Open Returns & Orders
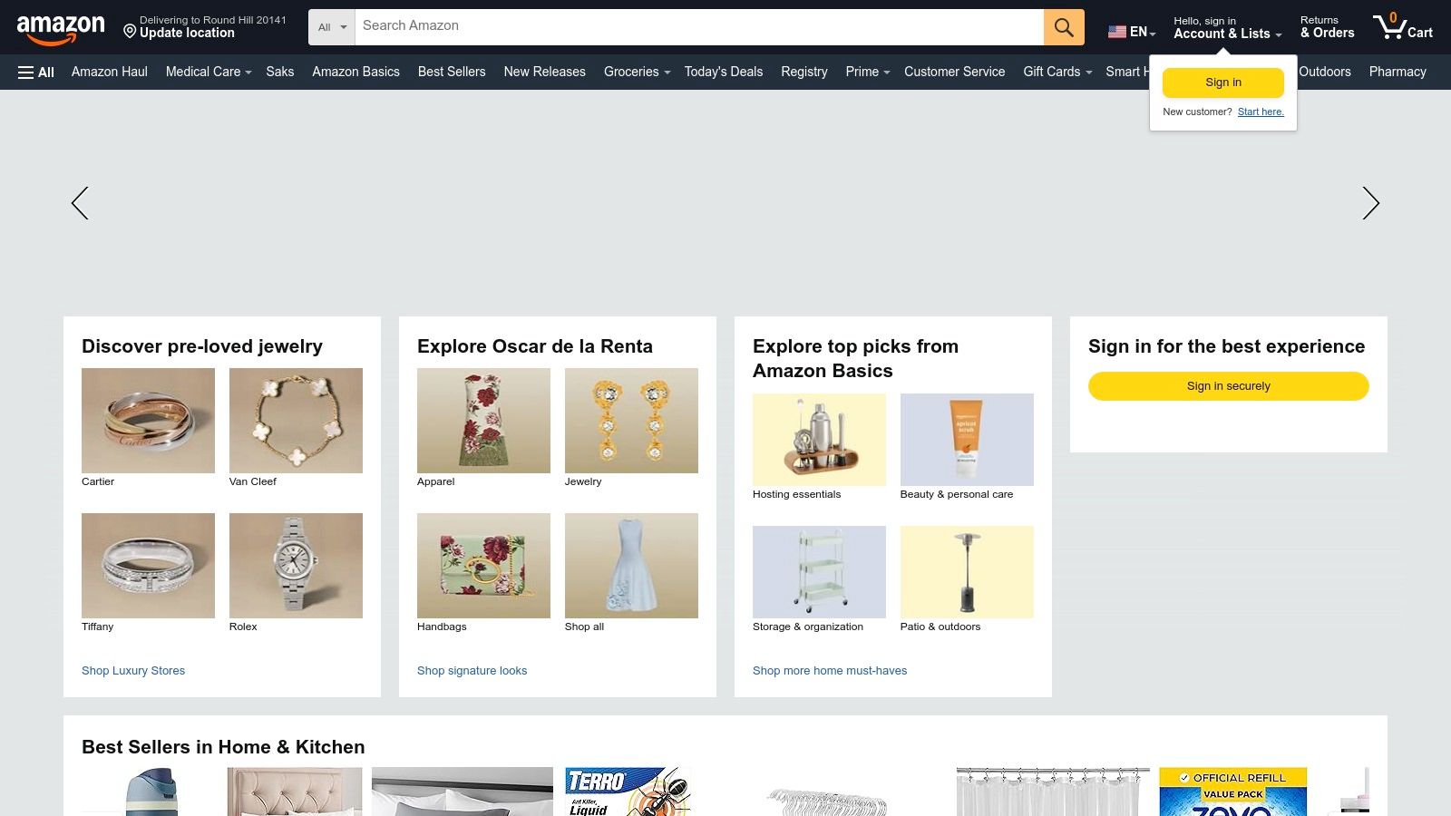The image size is (1451, 816). (1328, 27)
